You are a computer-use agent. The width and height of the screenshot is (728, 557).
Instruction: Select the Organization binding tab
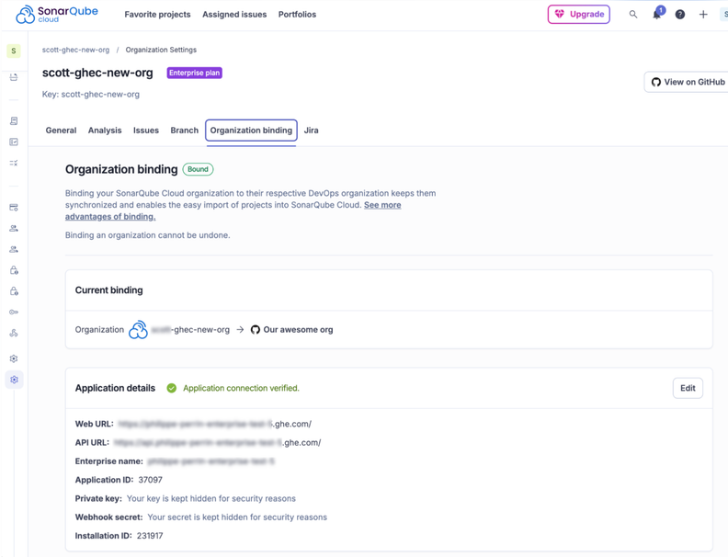click(x=251, y=131)
